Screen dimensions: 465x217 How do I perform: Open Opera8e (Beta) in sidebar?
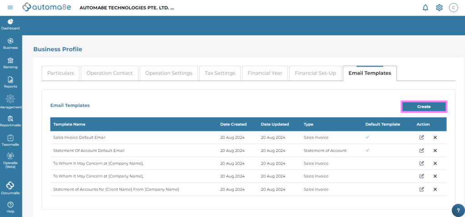click(10, 161)
